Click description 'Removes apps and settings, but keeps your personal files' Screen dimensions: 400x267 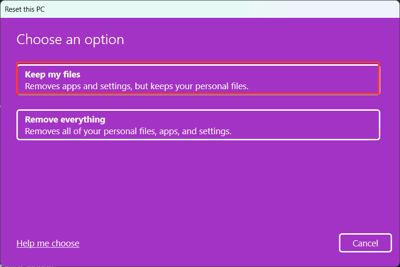136,86
